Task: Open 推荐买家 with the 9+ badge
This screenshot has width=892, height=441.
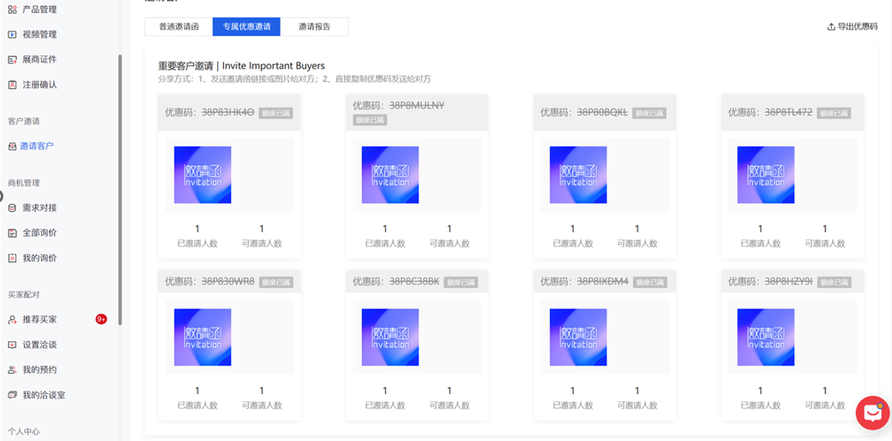Action: 39,319
